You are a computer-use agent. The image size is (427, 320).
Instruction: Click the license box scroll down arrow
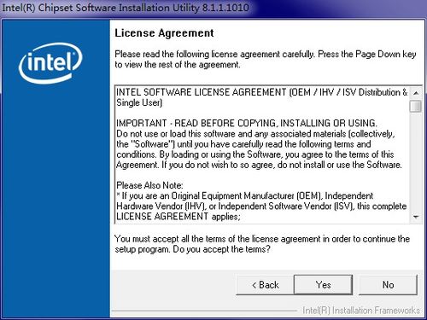(x=416, y=217)
